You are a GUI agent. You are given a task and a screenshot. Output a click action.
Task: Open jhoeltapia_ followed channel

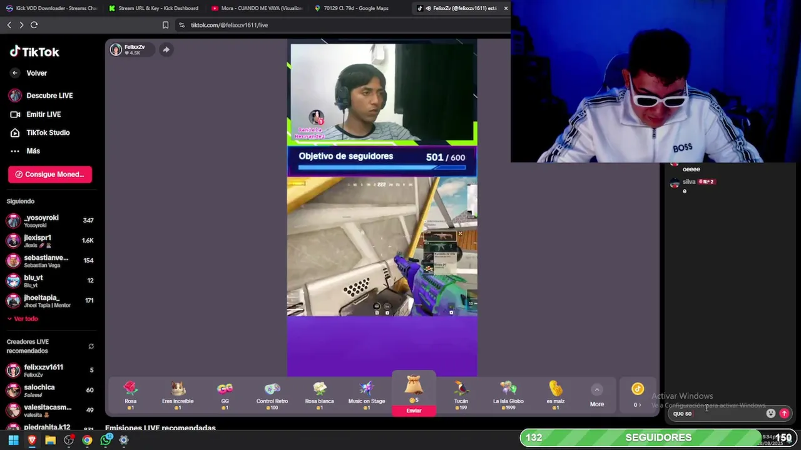tap(50, 301)
